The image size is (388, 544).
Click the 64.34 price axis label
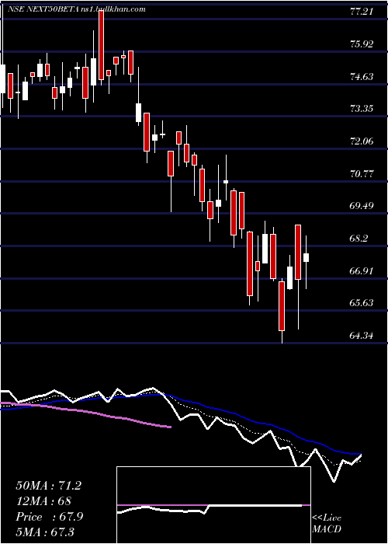[x=362, y=336]
